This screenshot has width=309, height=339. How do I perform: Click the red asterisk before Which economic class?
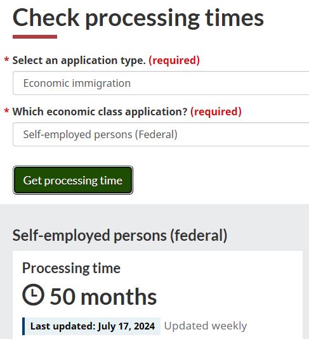(7, 111)
